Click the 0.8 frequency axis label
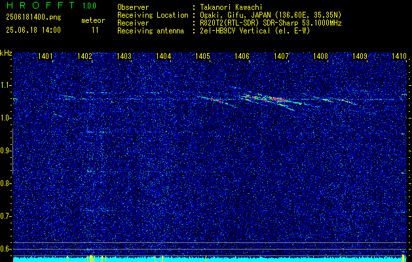Viewport: 412px width, 262px height. tap(5, 183)
